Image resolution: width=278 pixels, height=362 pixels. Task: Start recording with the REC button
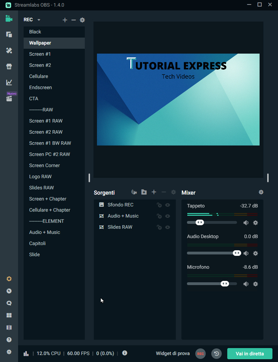tap(200, 354)
